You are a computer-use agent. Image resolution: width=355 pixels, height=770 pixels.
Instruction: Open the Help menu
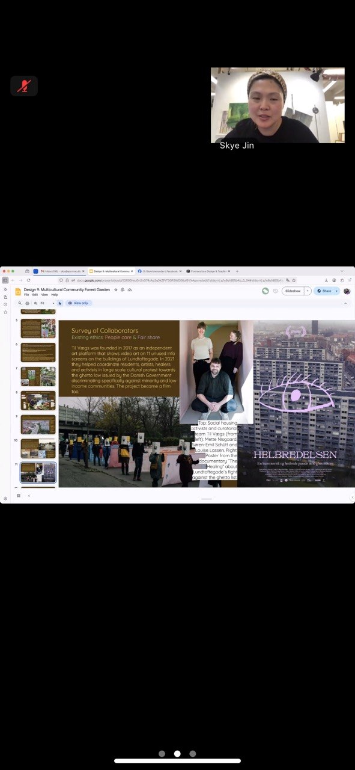[55, 295]
